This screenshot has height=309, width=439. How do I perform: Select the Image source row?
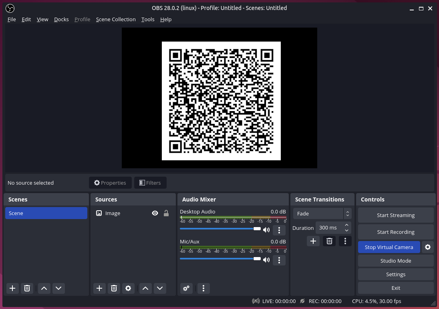click(133, 213)
